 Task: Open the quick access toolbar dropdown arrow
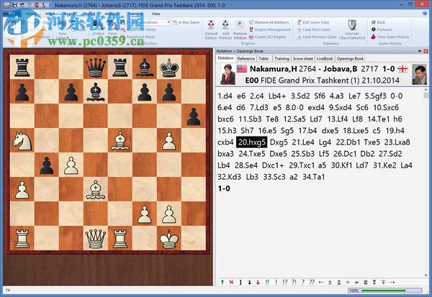coord(50,5)
